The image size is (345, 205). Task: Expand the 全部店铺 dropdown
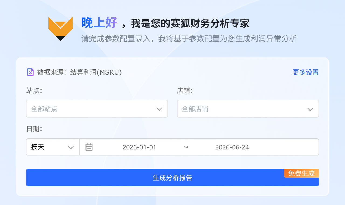(248, 109)
